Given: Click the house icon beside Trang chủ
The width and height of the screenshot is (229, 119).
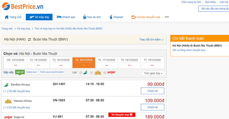Looking at the screenshot, I should click(7, 17).
